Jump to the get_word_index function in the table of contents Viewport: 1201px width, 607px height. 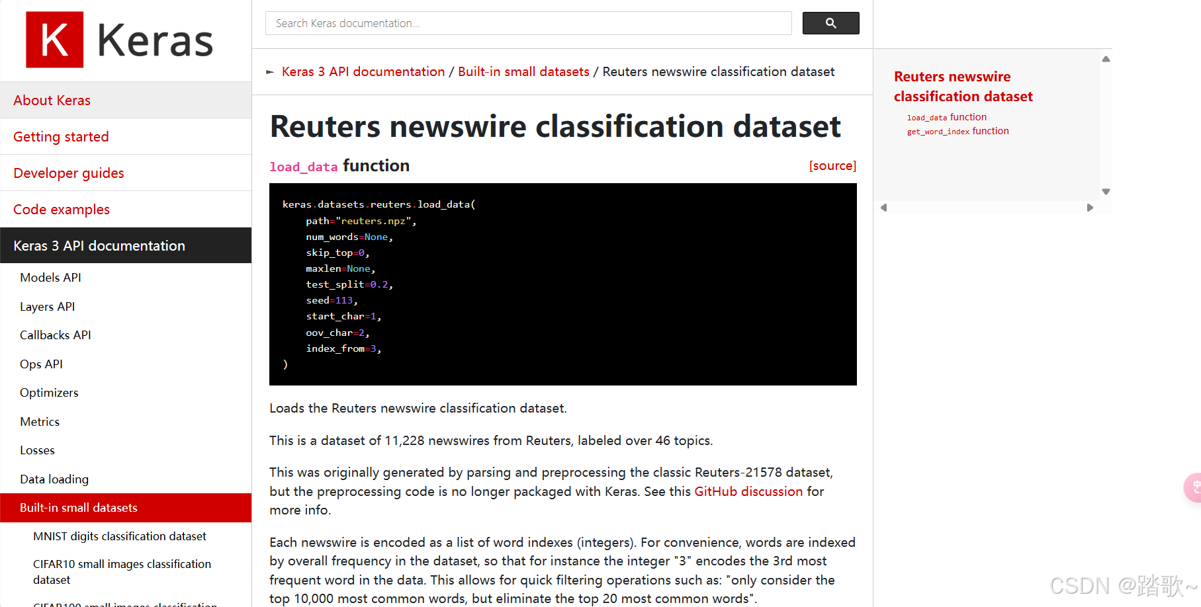pos(957,131)
